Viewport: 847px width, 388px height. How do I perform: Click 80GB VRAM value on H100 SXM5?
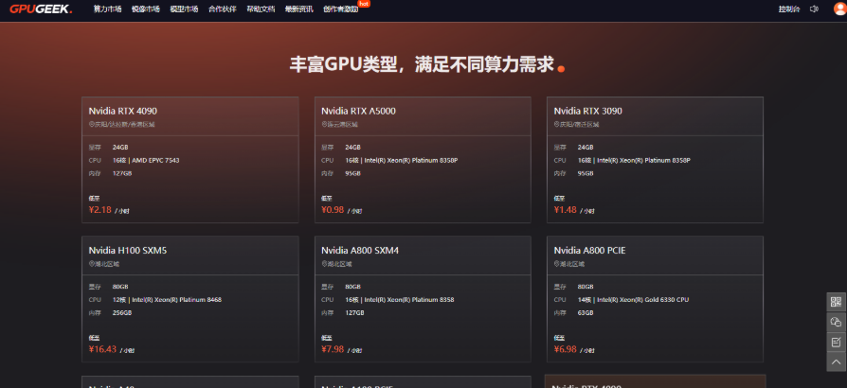tap(120, 287)
